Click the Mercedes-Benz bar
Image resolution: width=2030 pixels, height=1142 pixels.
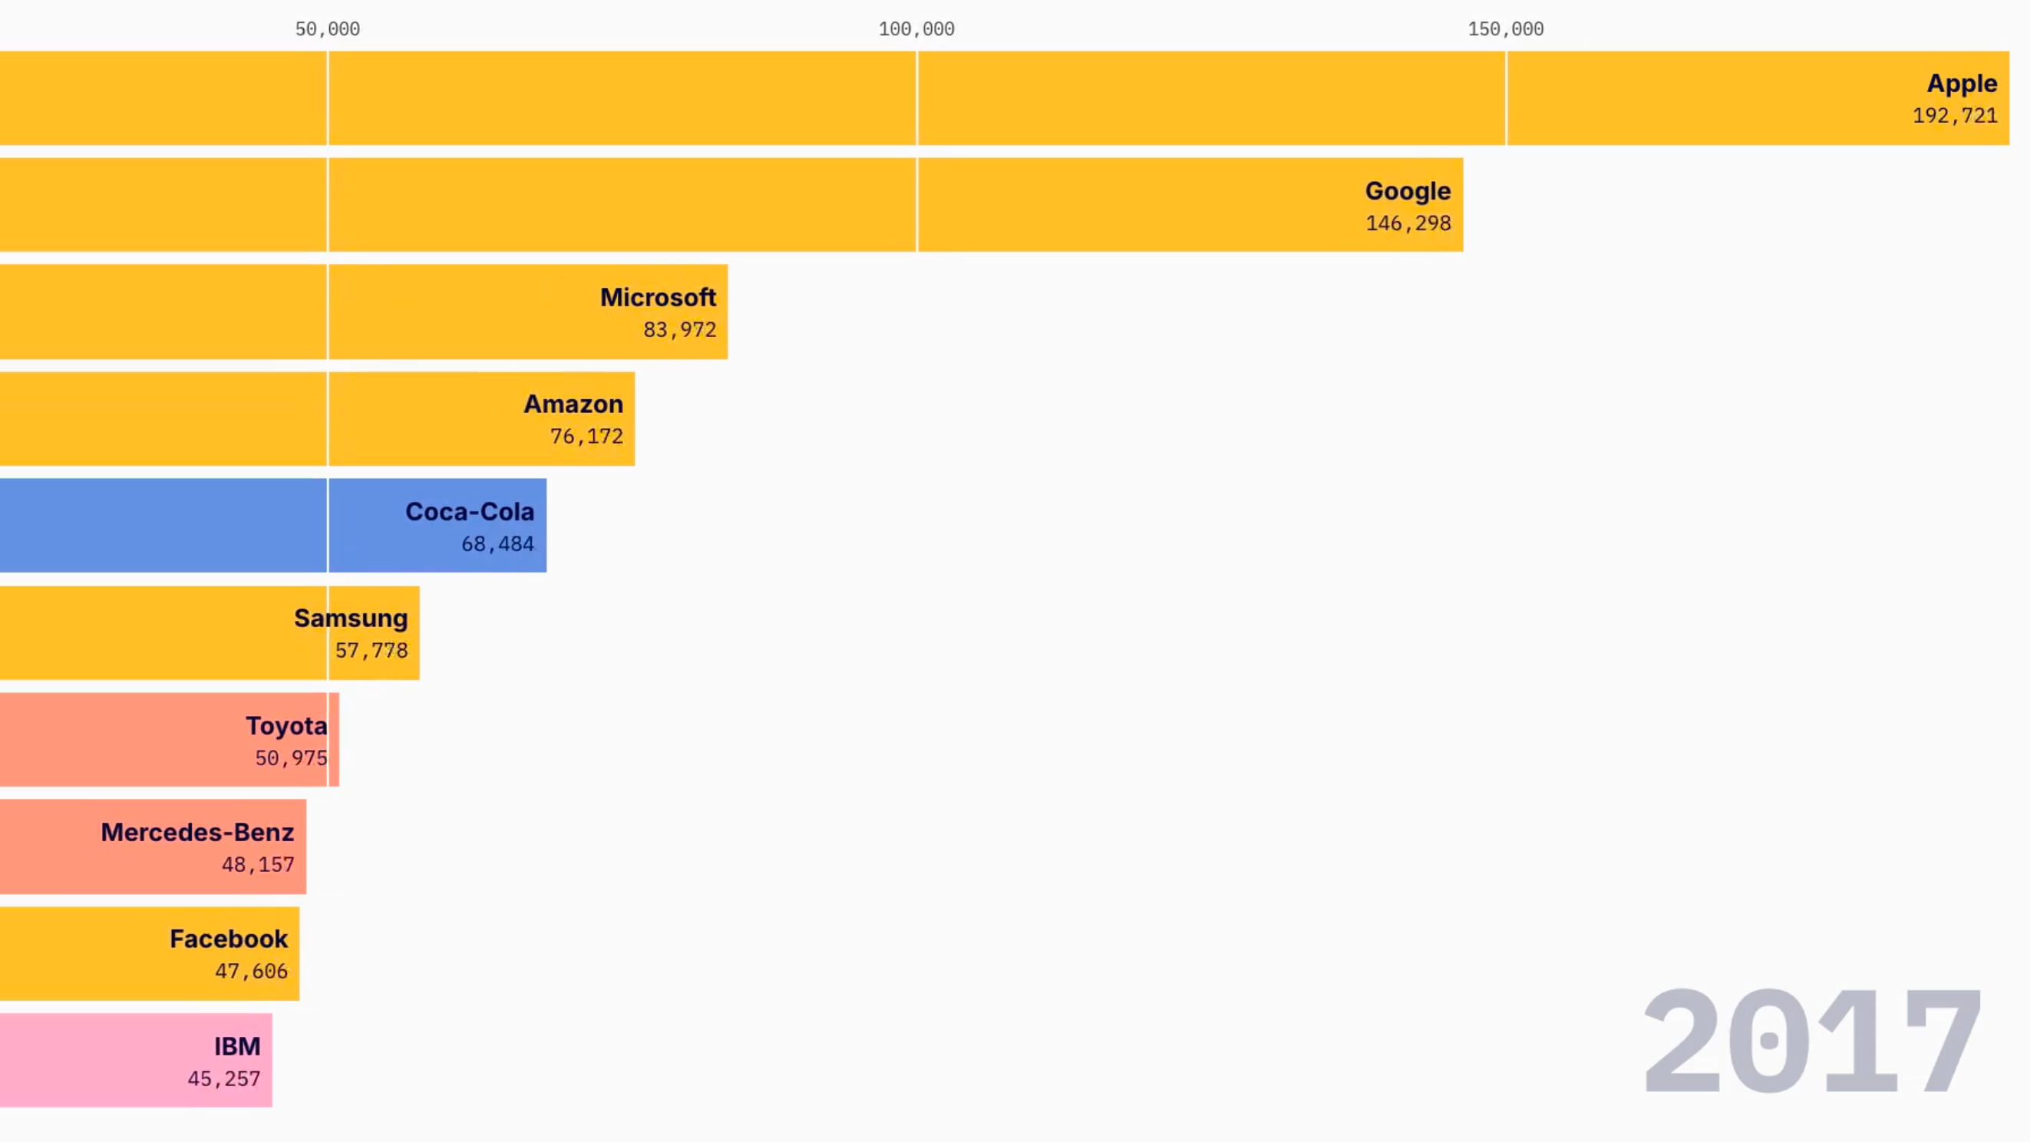coord(150,847)
